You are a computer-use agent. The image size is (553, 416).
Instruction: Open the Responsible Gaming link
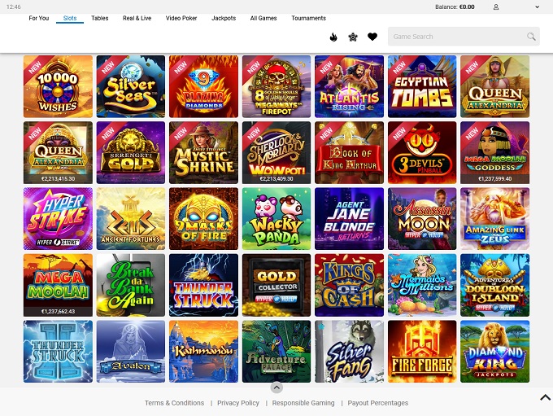click(x=303, y=403)
